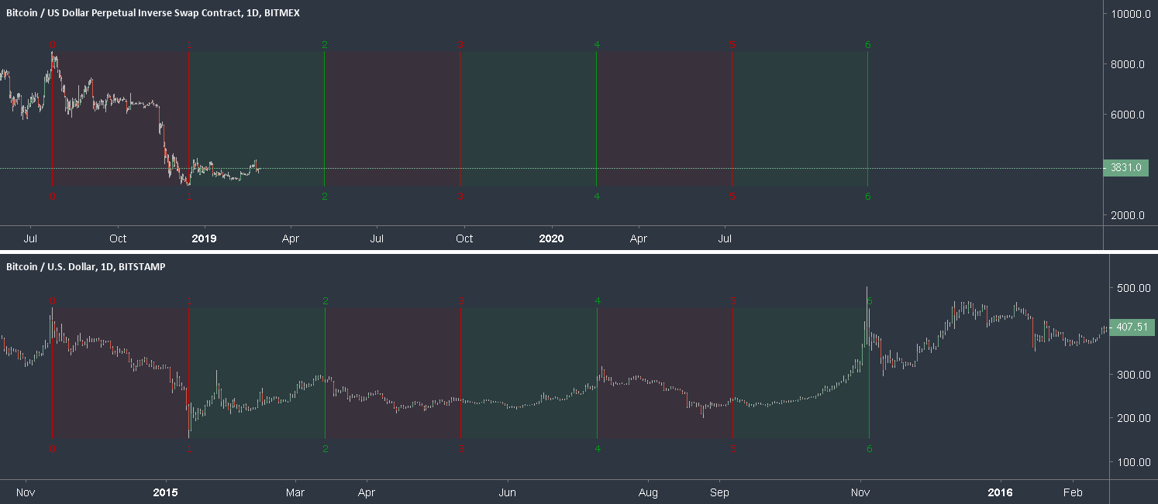Click the red marker 1 atop the BITMEX chart

188,45
